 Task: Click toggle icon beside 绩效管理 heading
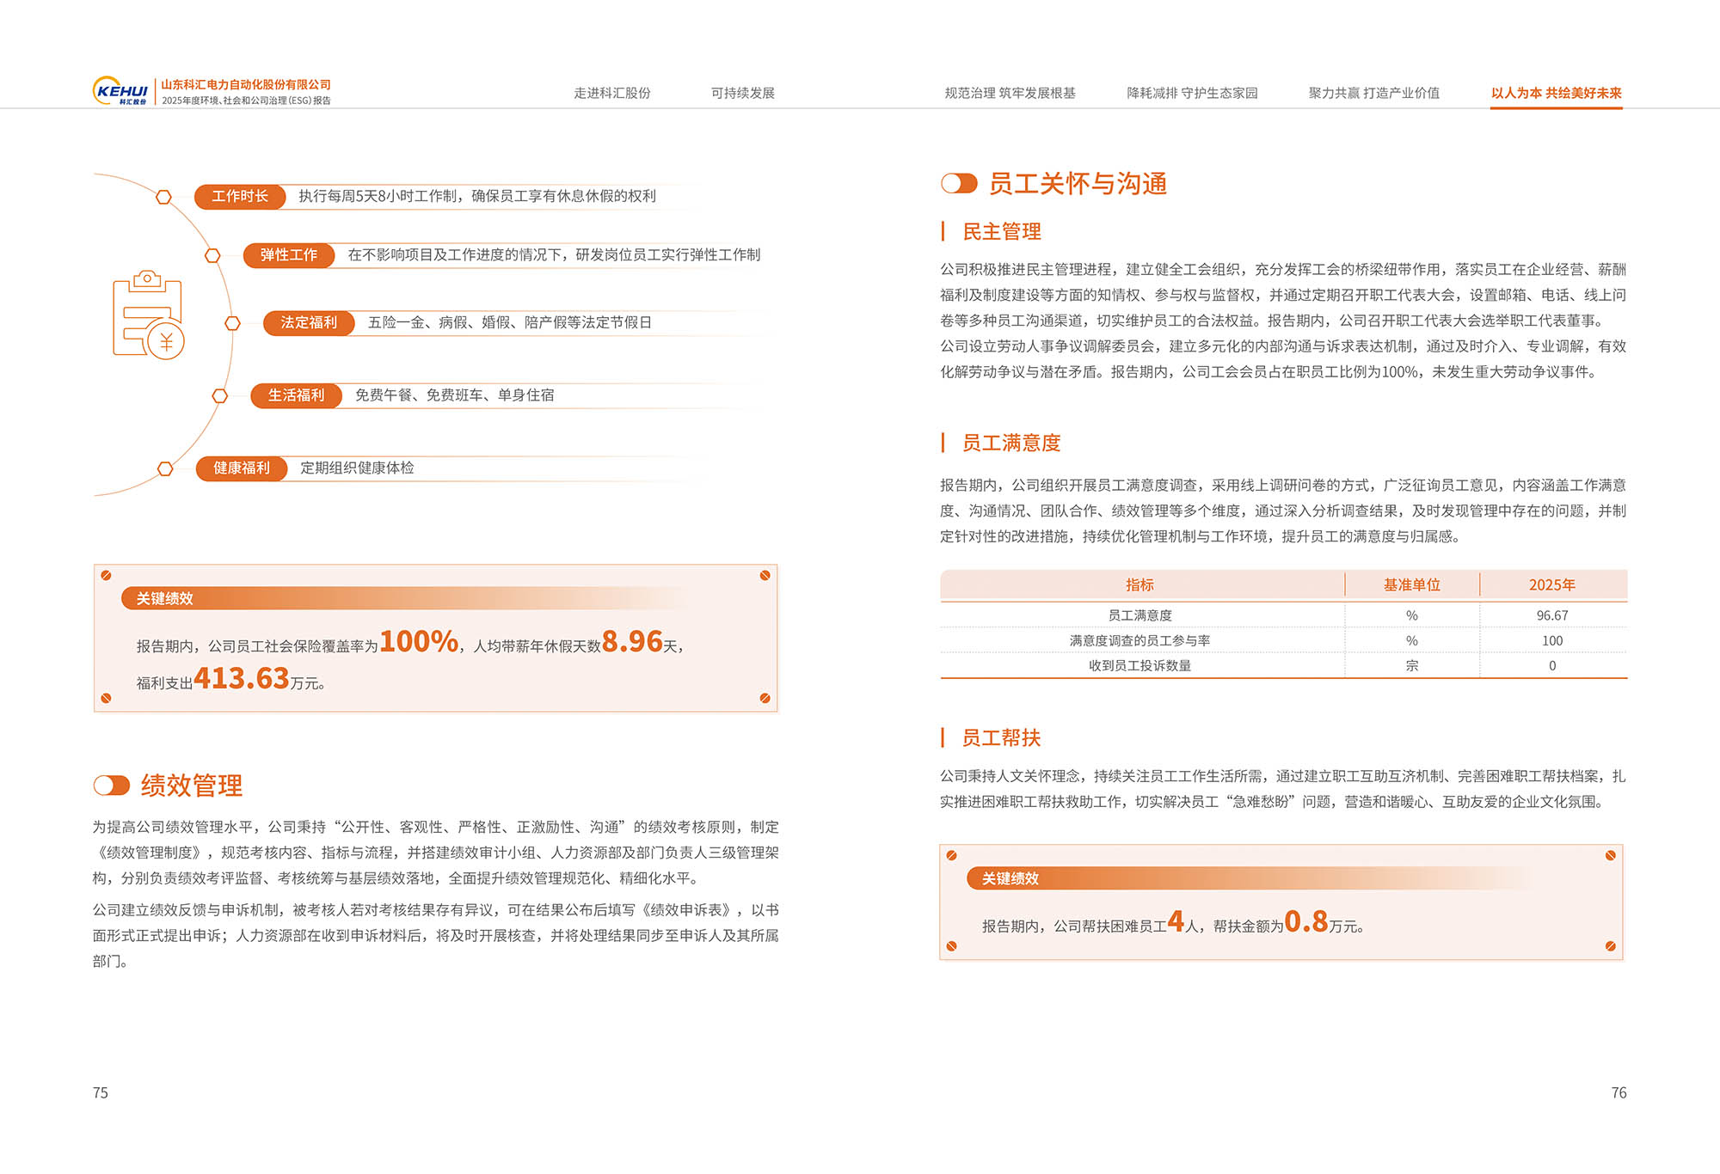point(112,786)
